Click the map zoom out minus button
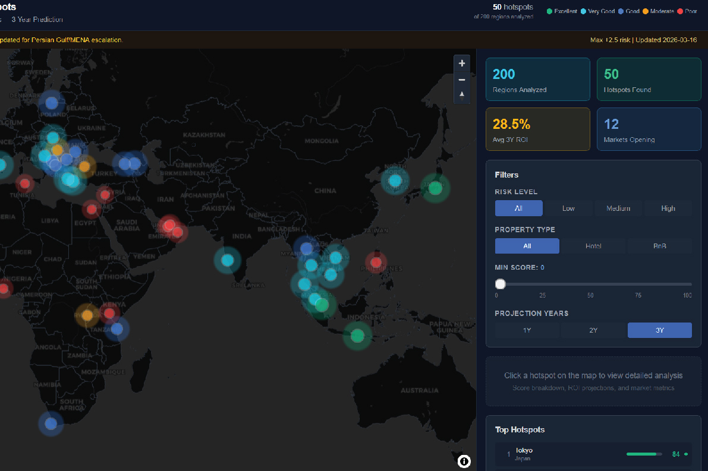Image resolution: width=708 pixels, height=471 pixels. tap(462, 80)
